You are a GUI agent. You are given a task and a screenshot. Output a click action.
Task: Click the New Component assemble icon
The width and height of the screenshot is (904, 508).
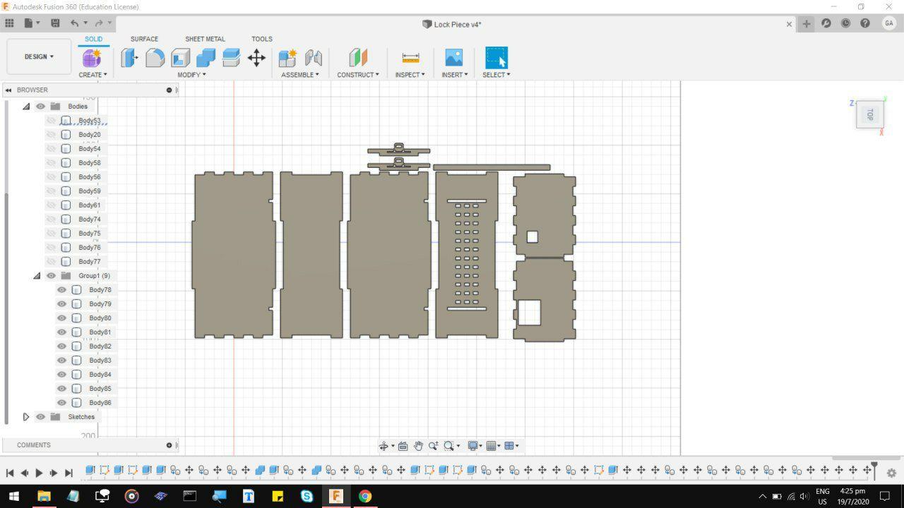pyautogui.click(x=287, y=58)
